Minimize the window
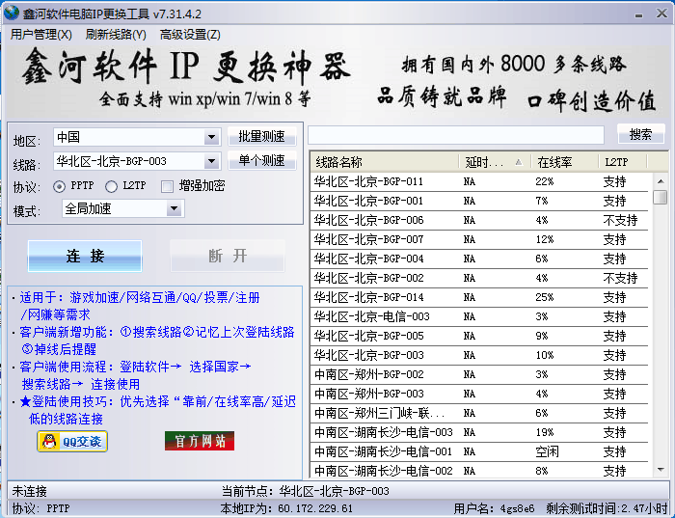 (638, 14)
